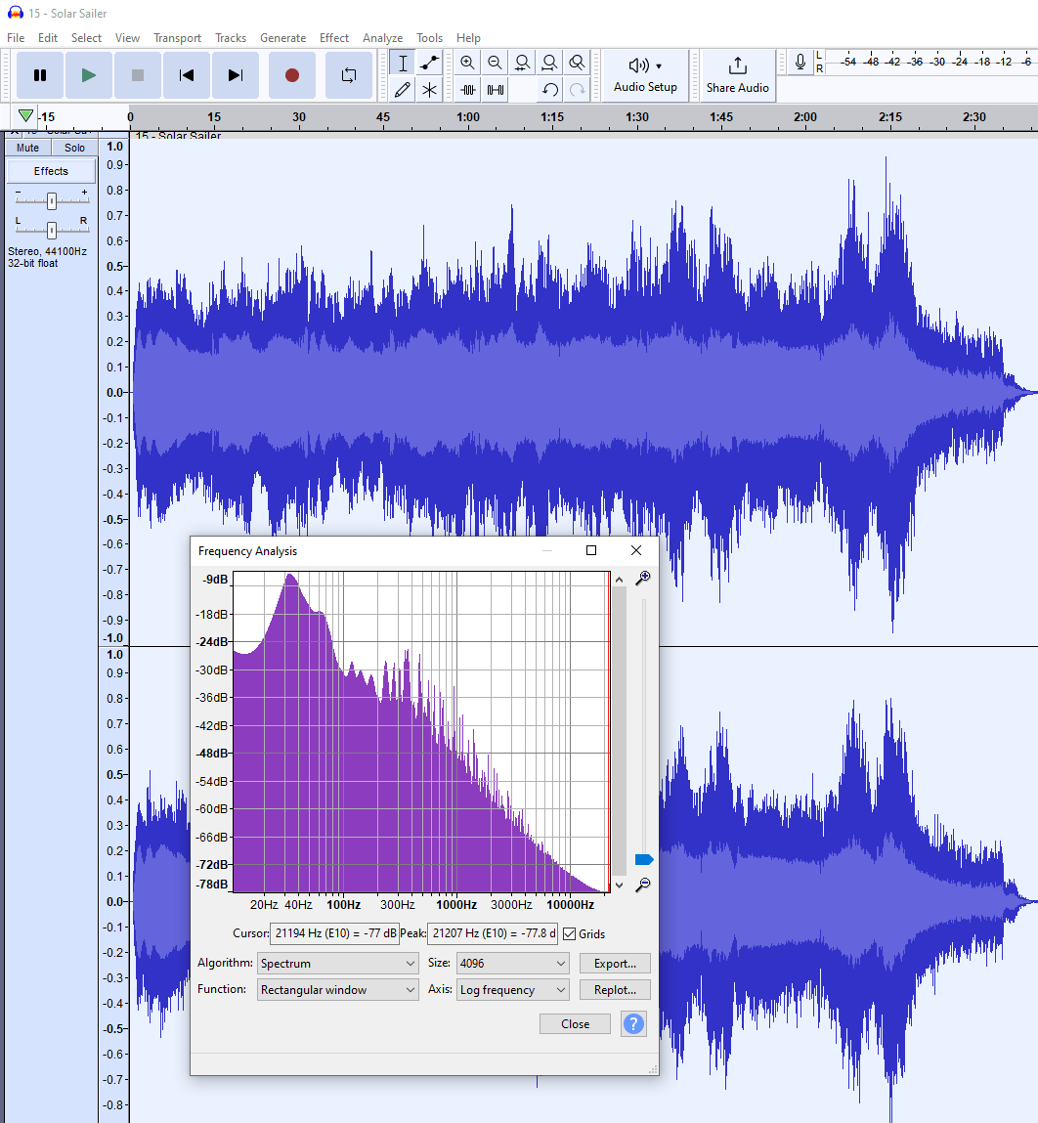Click timeline ruler at 1:00
The height and width of the screenshot is (1123, 1038).
tap(468, 116)
